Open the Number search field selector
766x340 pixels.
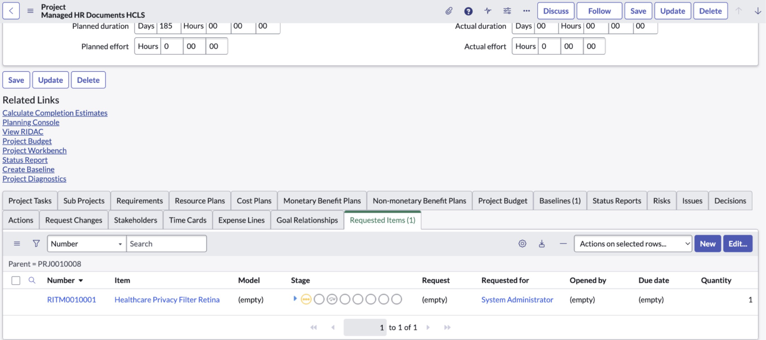click(x=86, y=244)
